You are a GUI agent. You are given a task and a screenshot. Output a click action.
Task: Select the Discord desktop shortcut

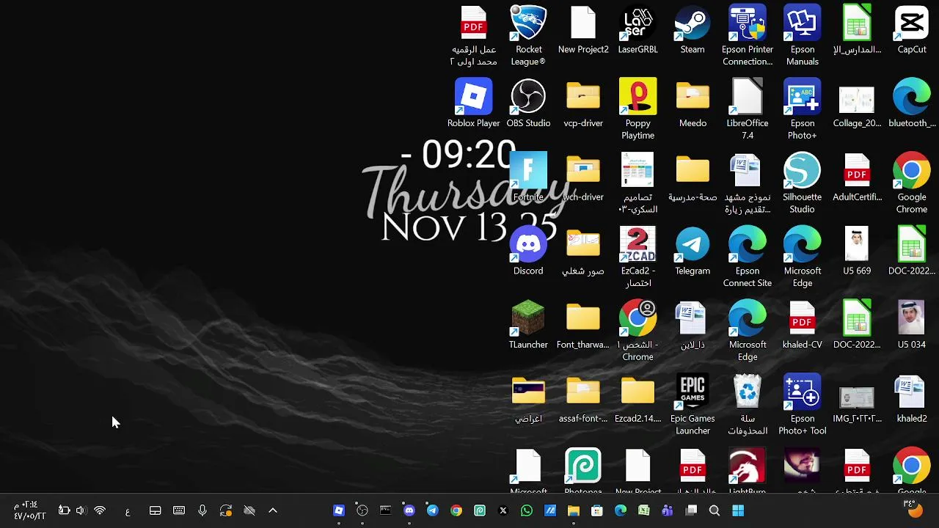pos(528,251)
